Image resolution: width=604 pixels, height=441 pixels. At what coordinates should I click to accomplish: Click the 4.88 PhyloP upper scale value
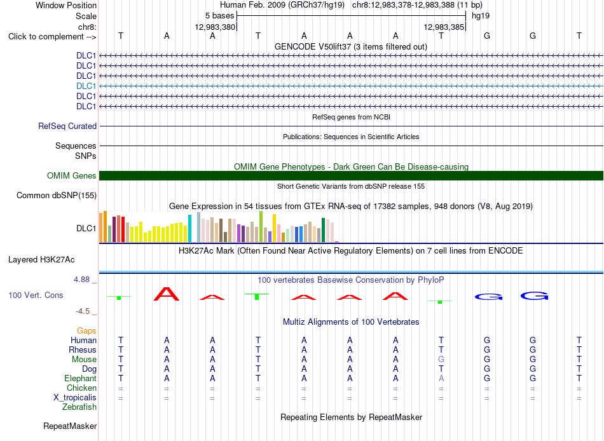pyautogui.click(x=81, y=279)
